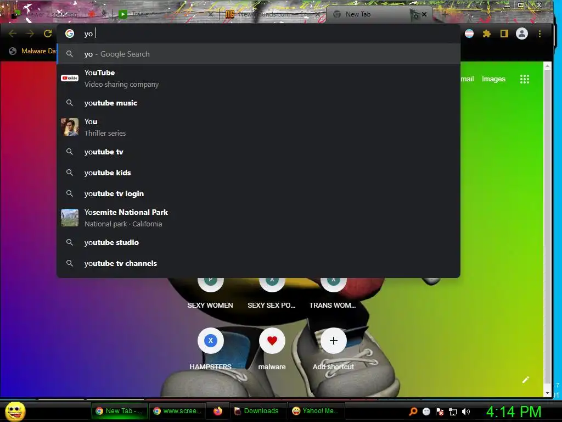Choose the 'youtube tv' suggestion
This screenshot has width=562, height=422.
tap(258, 152)
